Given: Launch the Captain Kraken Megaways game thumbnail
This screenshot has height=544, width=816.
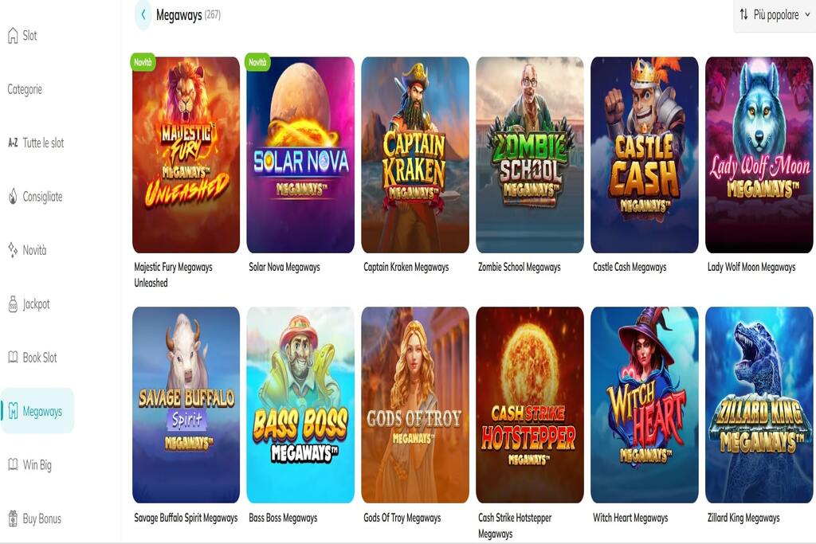Looking at the screenshot, I should 415,155.
